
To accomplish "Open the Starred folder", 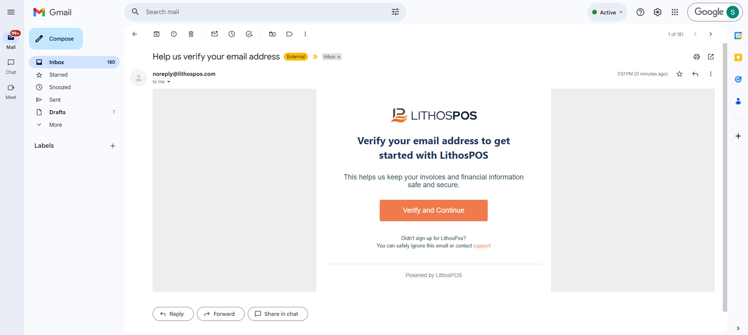I will click(58, 75).
